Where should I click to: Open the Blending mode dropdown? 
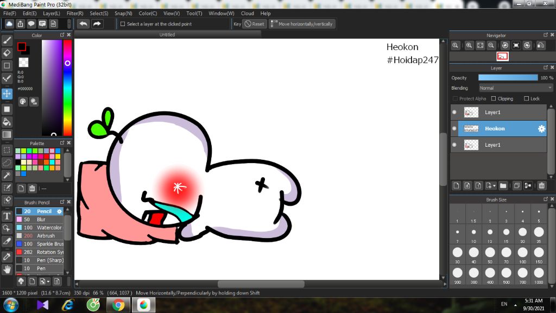(x=516, y=88)
